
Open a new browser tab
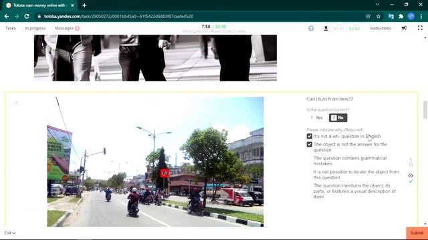tap(84, 5)
